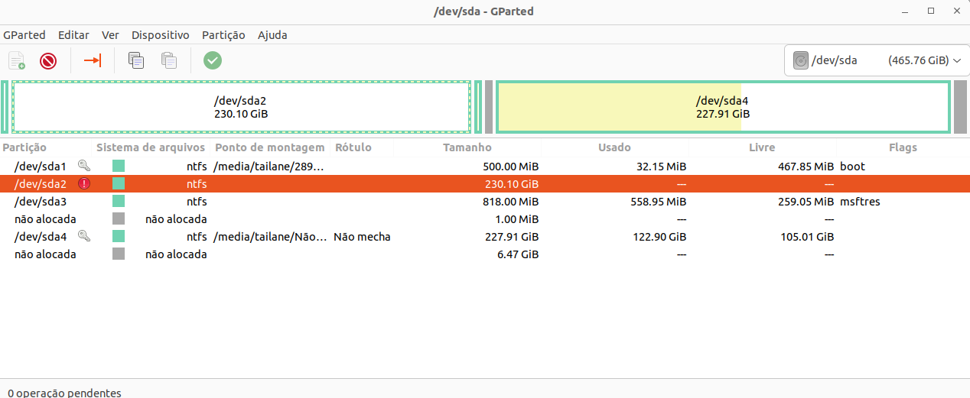Click the paste partition toolbar icon

click(x=169, y=60)
